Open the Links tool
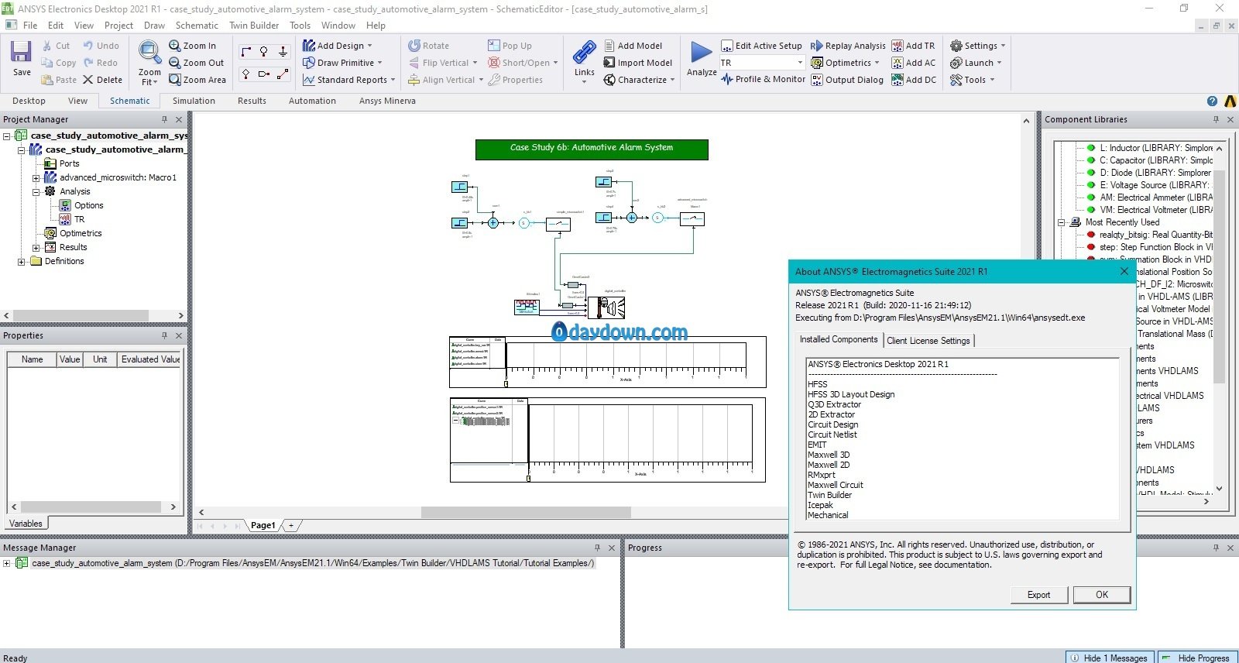This screenshot has height=663, width=1239. pyautogui.click(x=585, y=60)
